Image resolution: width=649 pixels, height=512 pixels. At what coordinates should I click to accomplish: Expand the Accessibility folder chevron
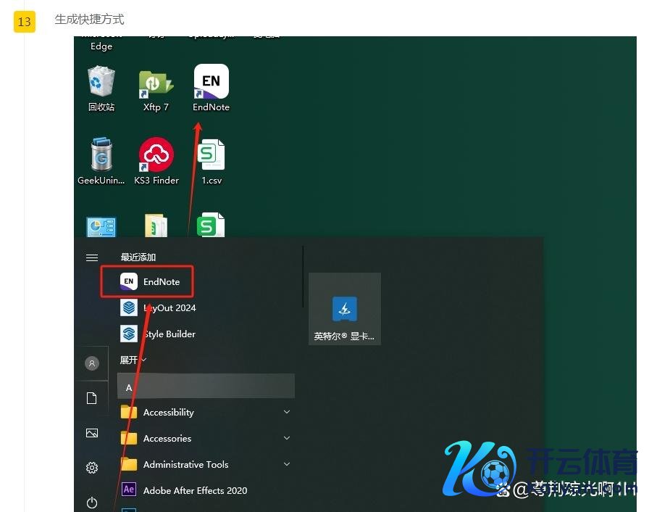click(x=287, y=413)
